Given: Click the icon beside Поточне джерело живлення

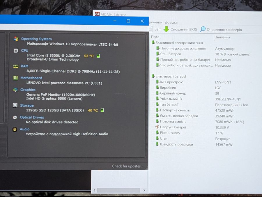Looking at the screenshot, I should pos(157,48).
